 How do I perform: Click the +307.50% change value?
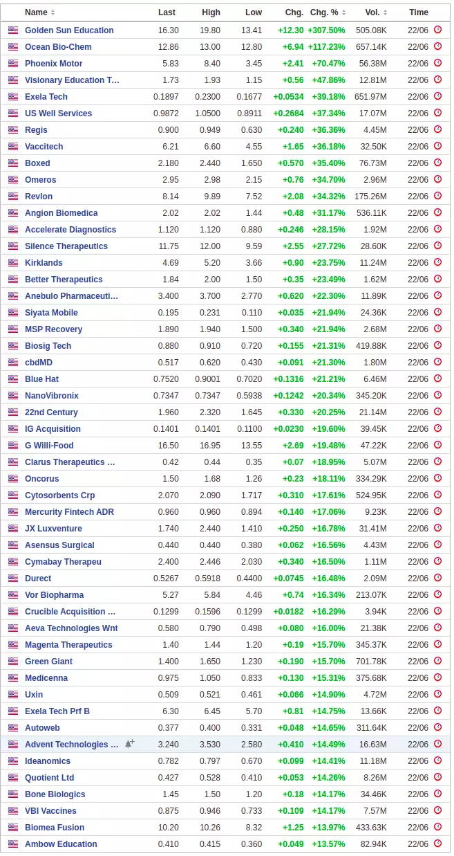[327, 30]
